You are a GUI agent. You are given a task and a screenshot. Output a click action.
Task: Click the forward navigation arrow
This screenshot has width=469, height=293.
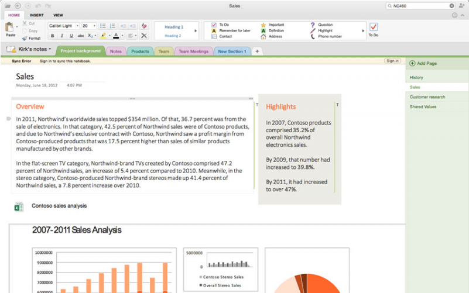[28, 6]
